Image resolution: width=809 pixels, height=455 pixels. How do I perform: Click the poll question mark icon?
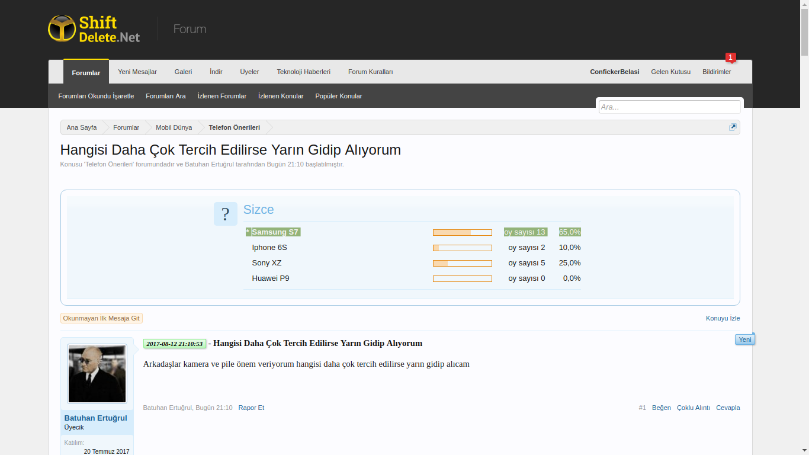[226, 214]
